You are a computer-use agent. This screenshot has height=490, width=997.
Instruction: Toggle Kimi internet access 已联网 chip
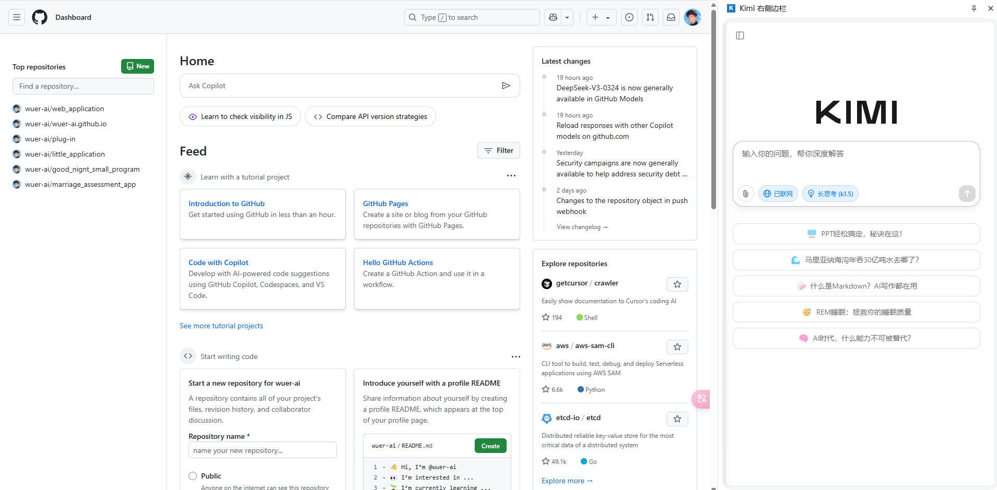[x=778, y=194]
